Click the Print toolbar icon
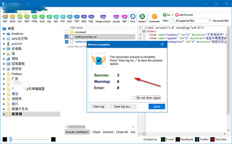This screenshot has height=144, width=232. pos(133,18)
